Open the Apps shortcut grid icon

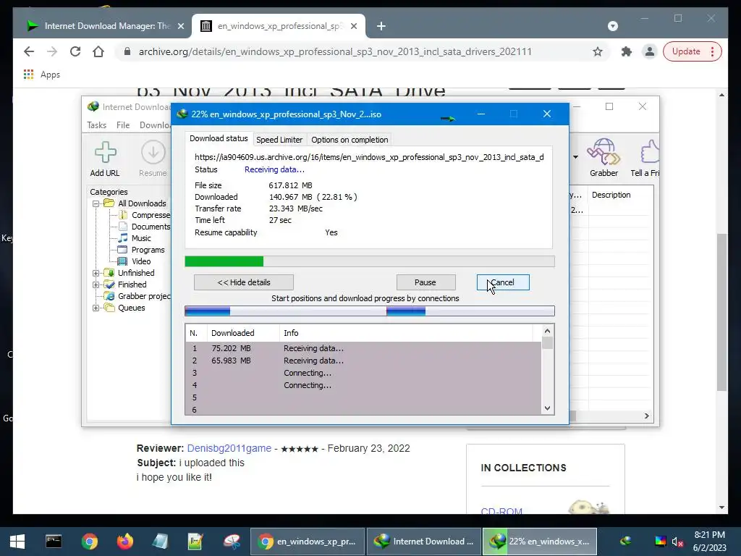coord(28,75)
